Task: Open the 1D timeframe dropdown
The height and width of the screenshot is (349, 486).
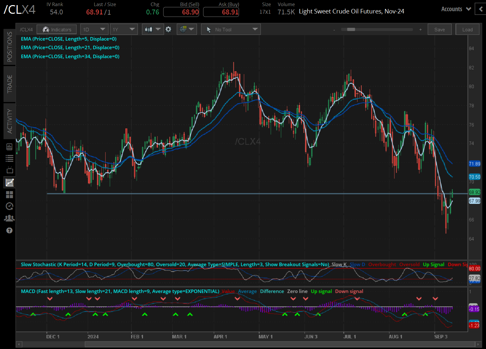Action: click(94, 29)
